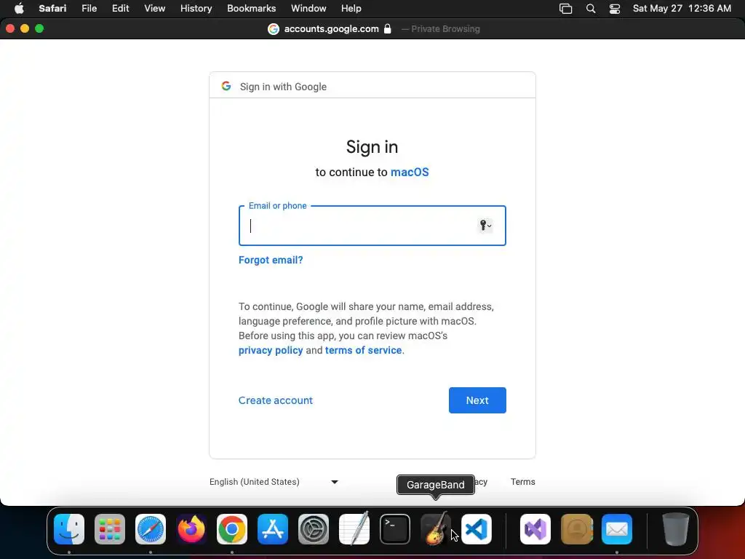Open the History menu
The height and width of the screenshot is (559, 745).
pyautogui.click(x=196, y=9)
